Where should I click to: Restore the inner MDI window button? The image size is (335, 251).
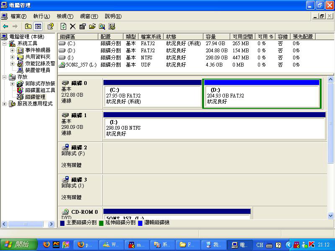point(322,16)
